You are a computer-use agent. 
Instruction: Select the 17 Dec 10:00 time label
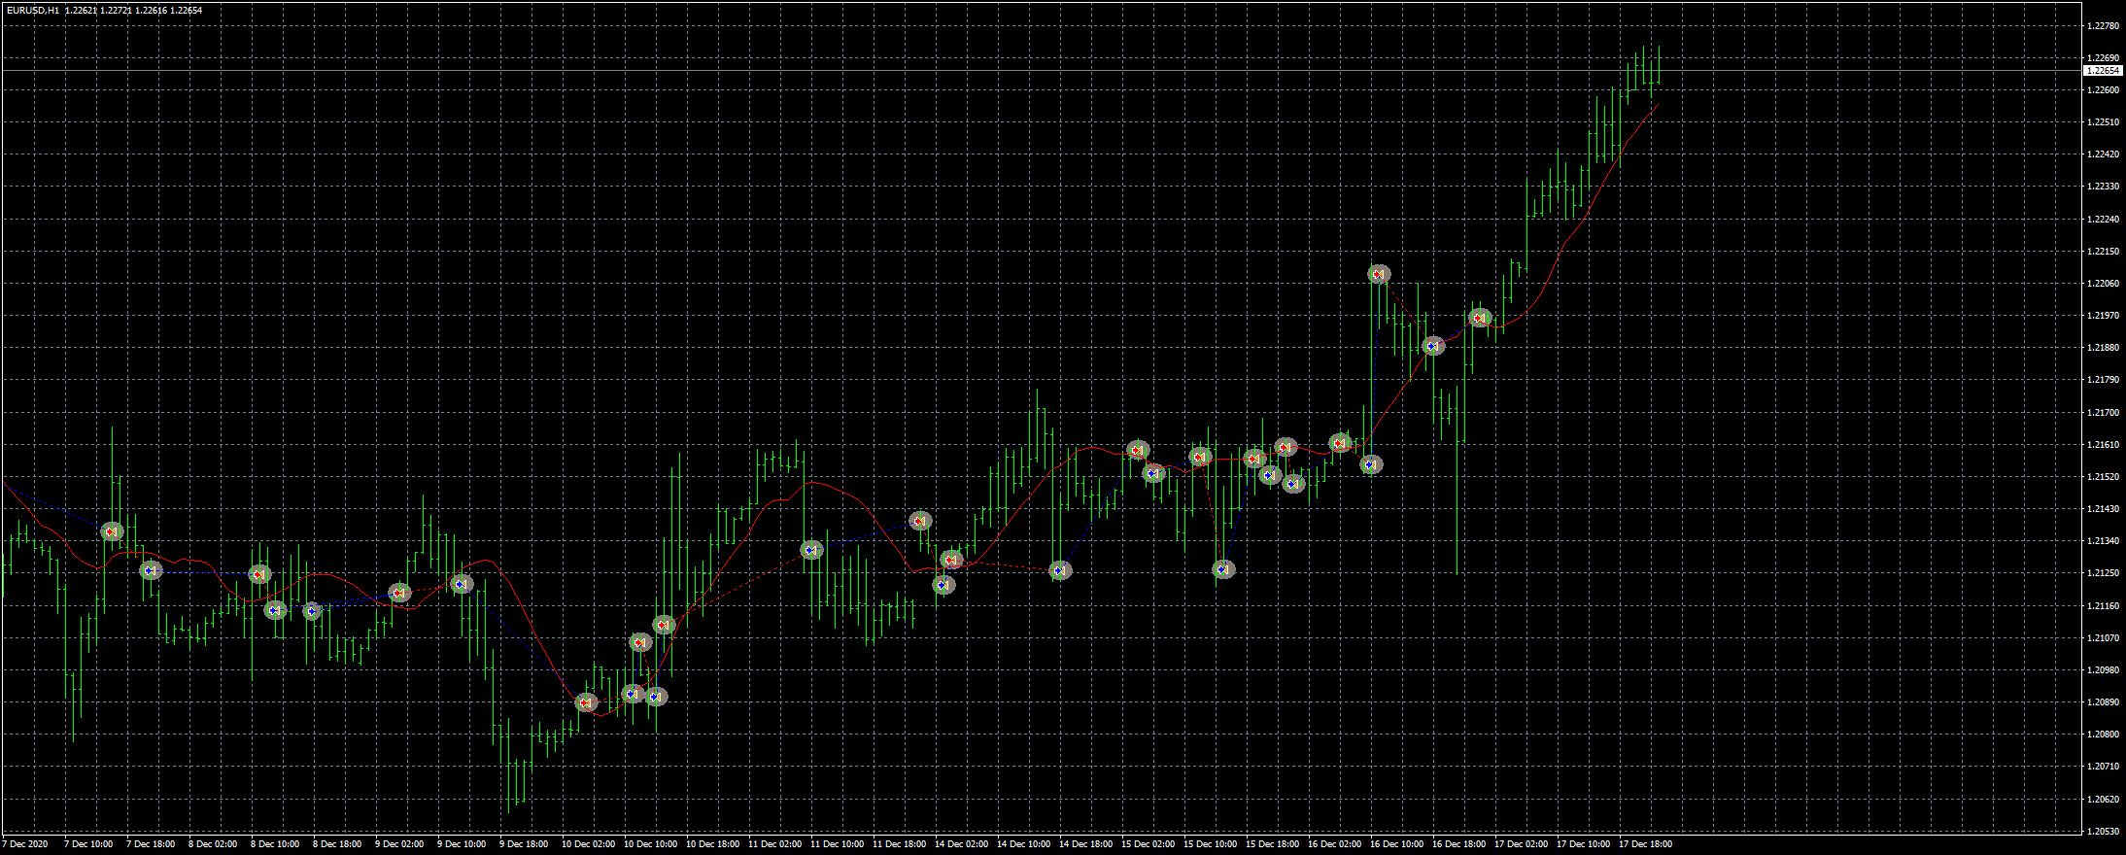click(x=1584, y=844)
